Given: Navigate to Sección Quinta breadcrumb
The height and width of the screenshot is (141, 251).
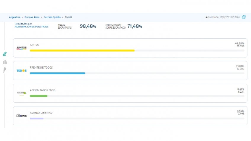Looking at the screenshot, I should 52,17.
